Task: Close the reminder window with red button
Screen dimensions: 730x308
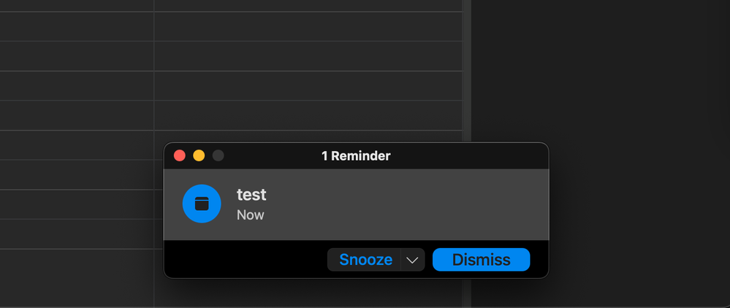Action: (x=180, y=155)
